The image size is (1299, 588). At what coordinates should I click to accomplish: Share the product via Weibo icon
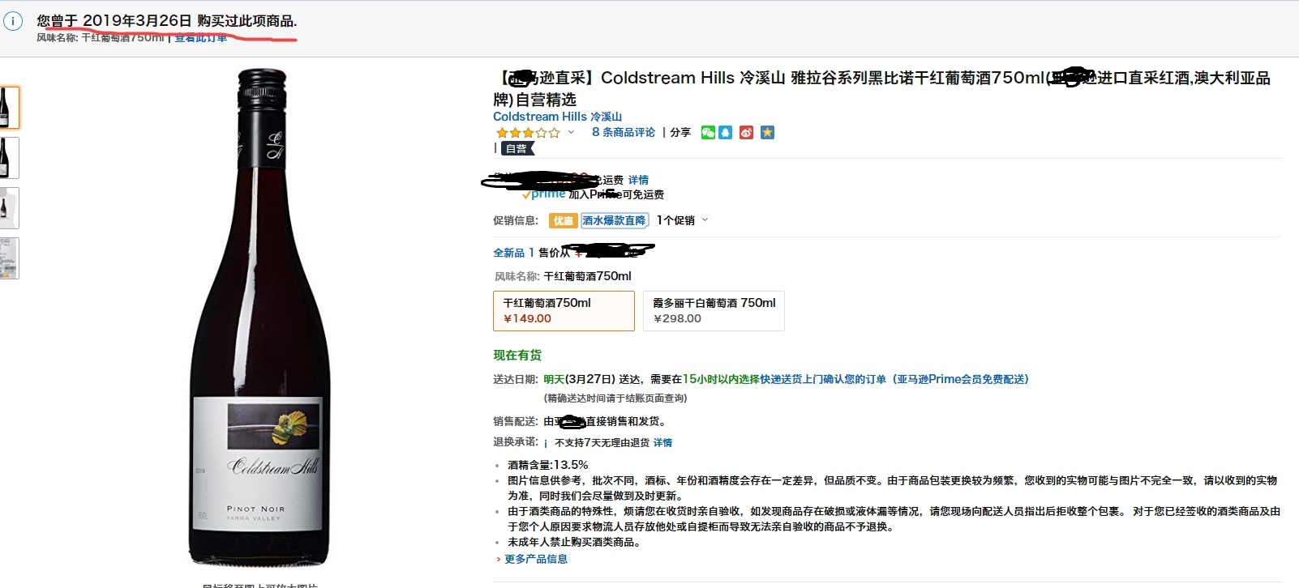pyautogui.click(x=746, y=133)
